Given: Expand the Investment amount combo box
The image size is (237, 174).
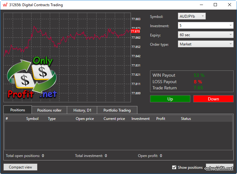Looking at the screenshot, I should 205,25.
